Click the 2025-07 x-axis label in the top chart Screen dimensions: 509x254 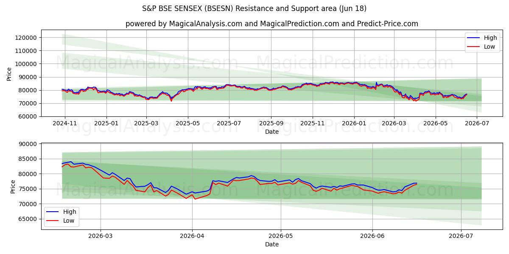tap(229, 124)
